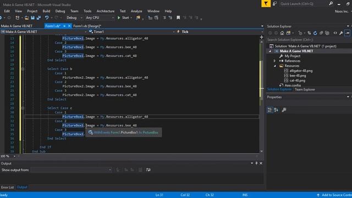Open the Make A Game VB.NET project dropdown
The width and height of the screenshot is (352, 198).
(44, 32)
